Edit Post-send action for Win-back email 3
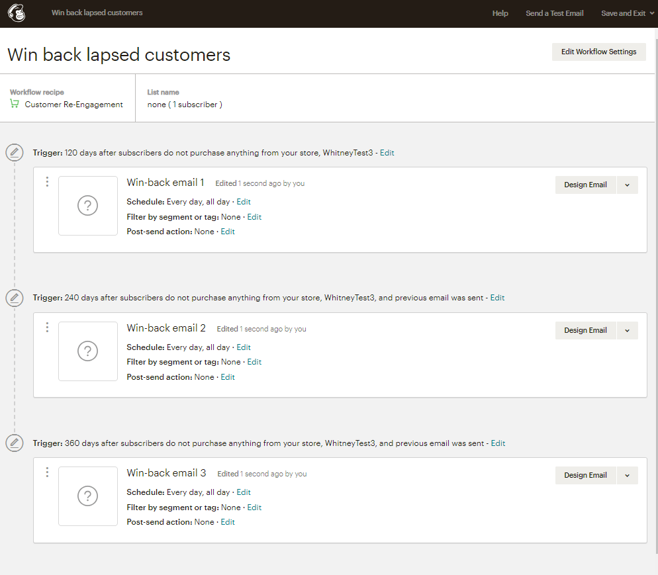 228,522
